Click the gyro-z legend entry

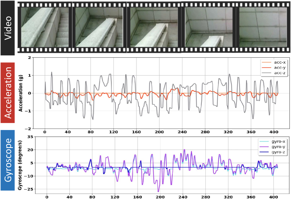click(272, 152)
